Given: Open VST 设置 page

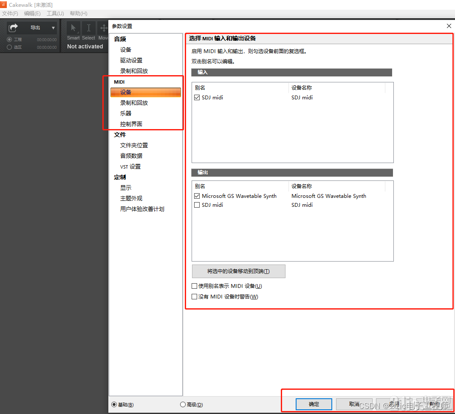Looking at the screenshot, I should (130, 166).
